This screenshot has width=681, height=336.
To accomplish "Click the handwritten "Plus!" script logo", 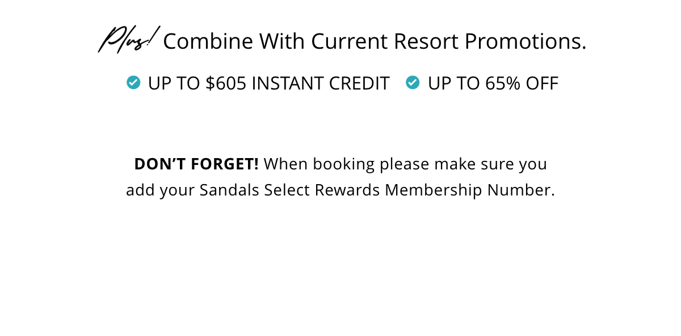I will tap(128, 39).
